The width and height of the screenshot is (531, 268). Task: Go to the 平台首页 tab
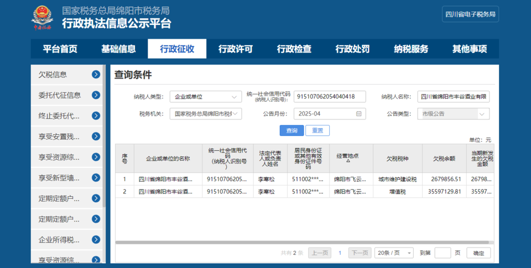coord(60,49)
